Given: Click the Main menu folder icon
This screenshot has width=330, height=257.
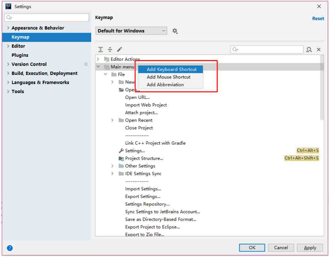Looking at the screenshot, I should click(x=107, y=67).
